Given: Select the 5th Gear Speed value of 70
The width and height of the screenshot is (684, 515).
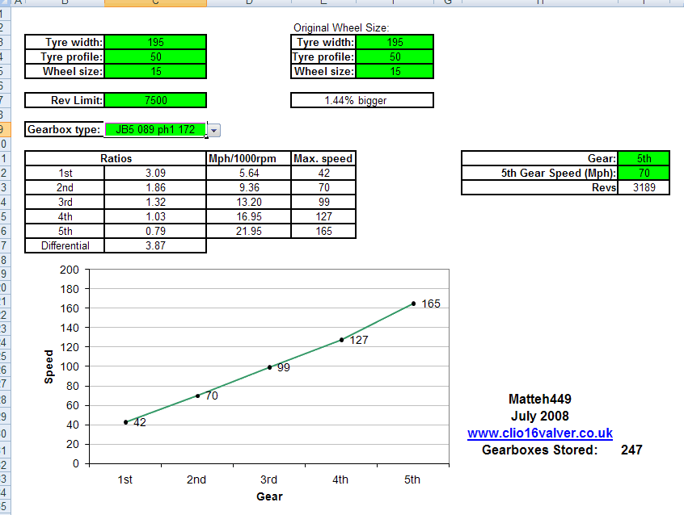Looking at the screenshot, I should pos(644,173).
